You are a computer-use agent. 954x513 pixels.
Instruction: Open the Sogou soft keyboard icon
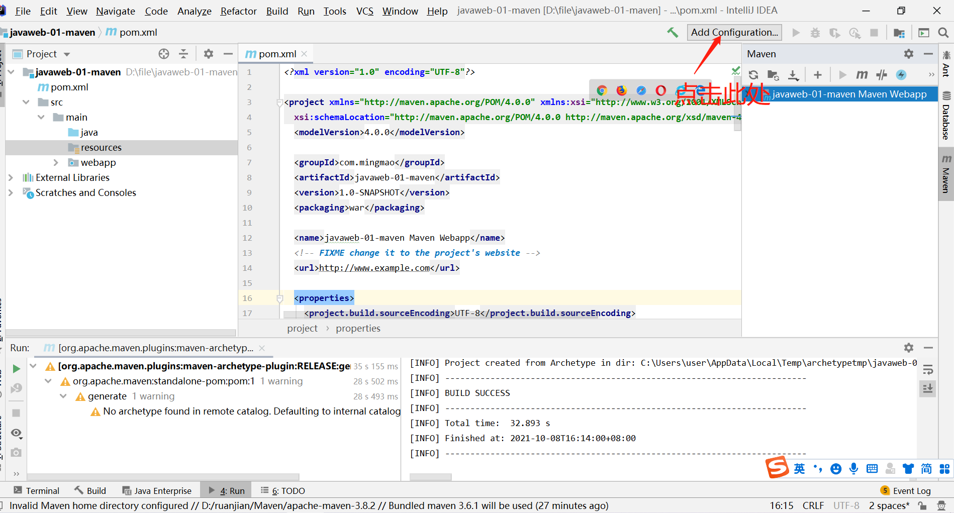pos(872,469)
